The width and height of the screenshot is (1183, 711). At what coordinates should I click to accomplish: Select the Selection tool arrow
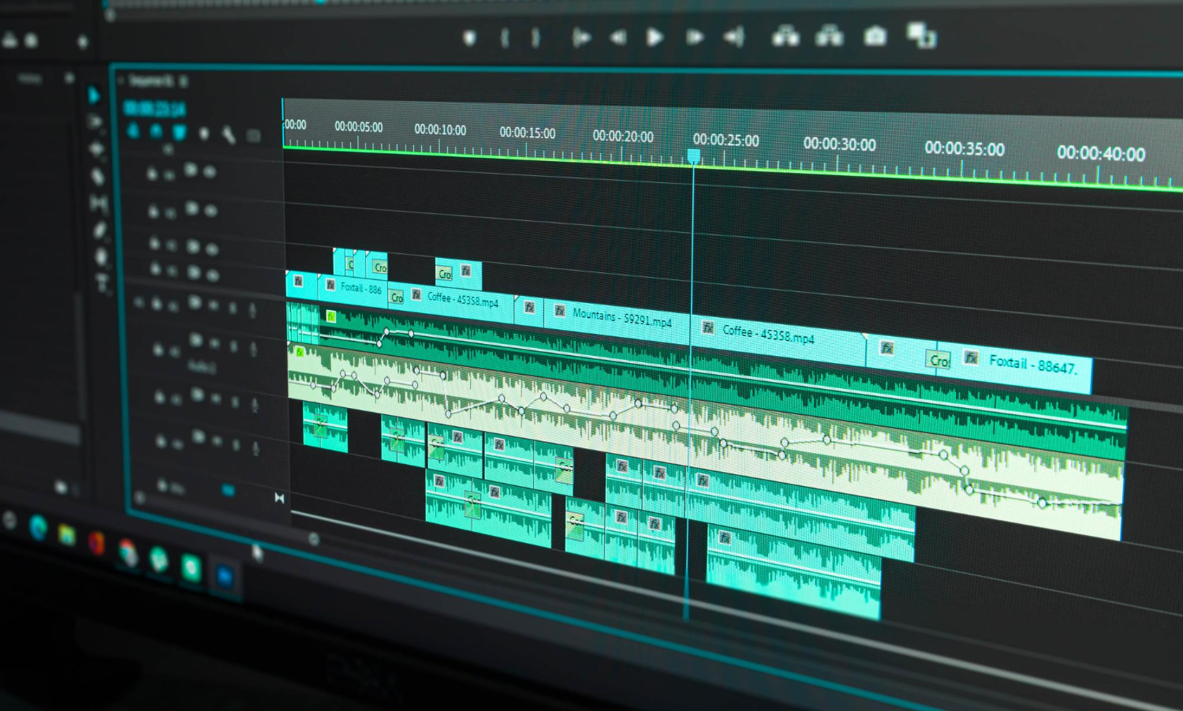[94, 95]
